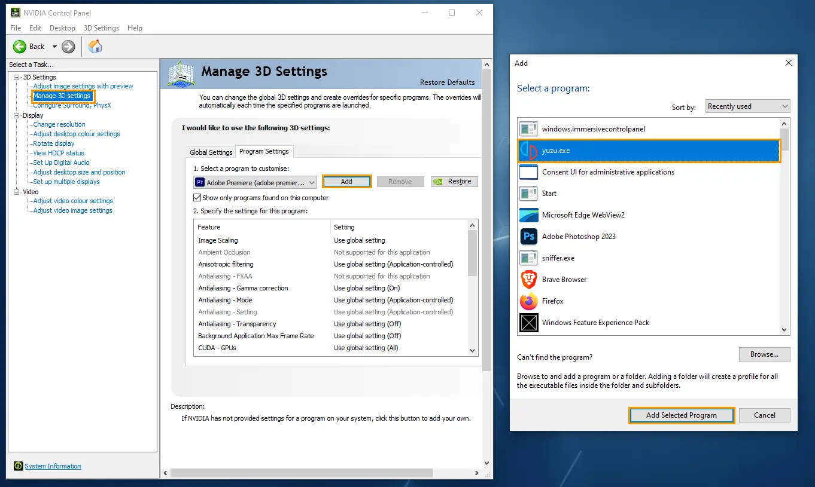Click the Restore button
This screenshot has height=487, width=815.
tap(454, 182)
